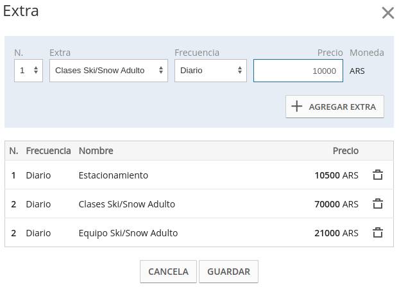This screenshot has width=399, height=287.
Task: Click the Precio column header in table
Action: click(x=345, y=150)
